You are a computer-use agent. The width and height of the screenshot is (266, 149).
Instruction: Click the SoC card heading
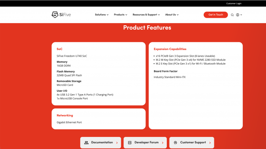[x=60, y=49]
